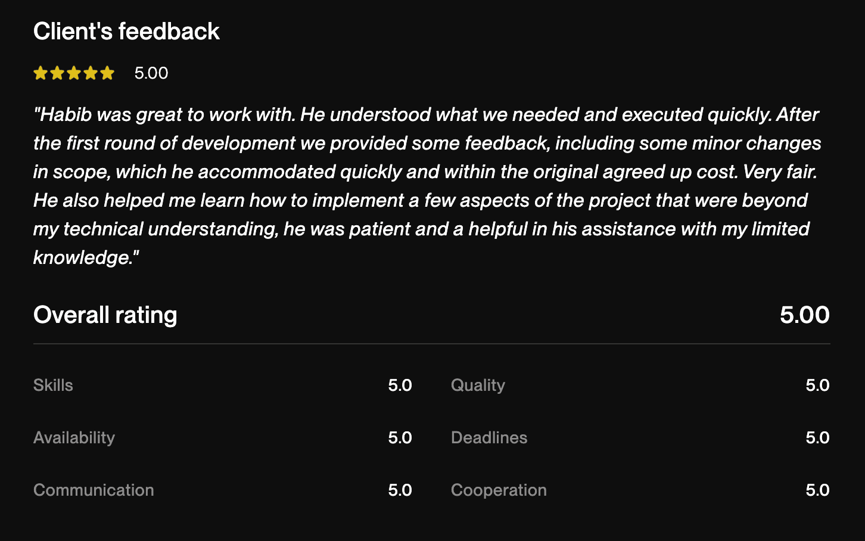
Task: Click the first yellow rating star
Action: 41,73
